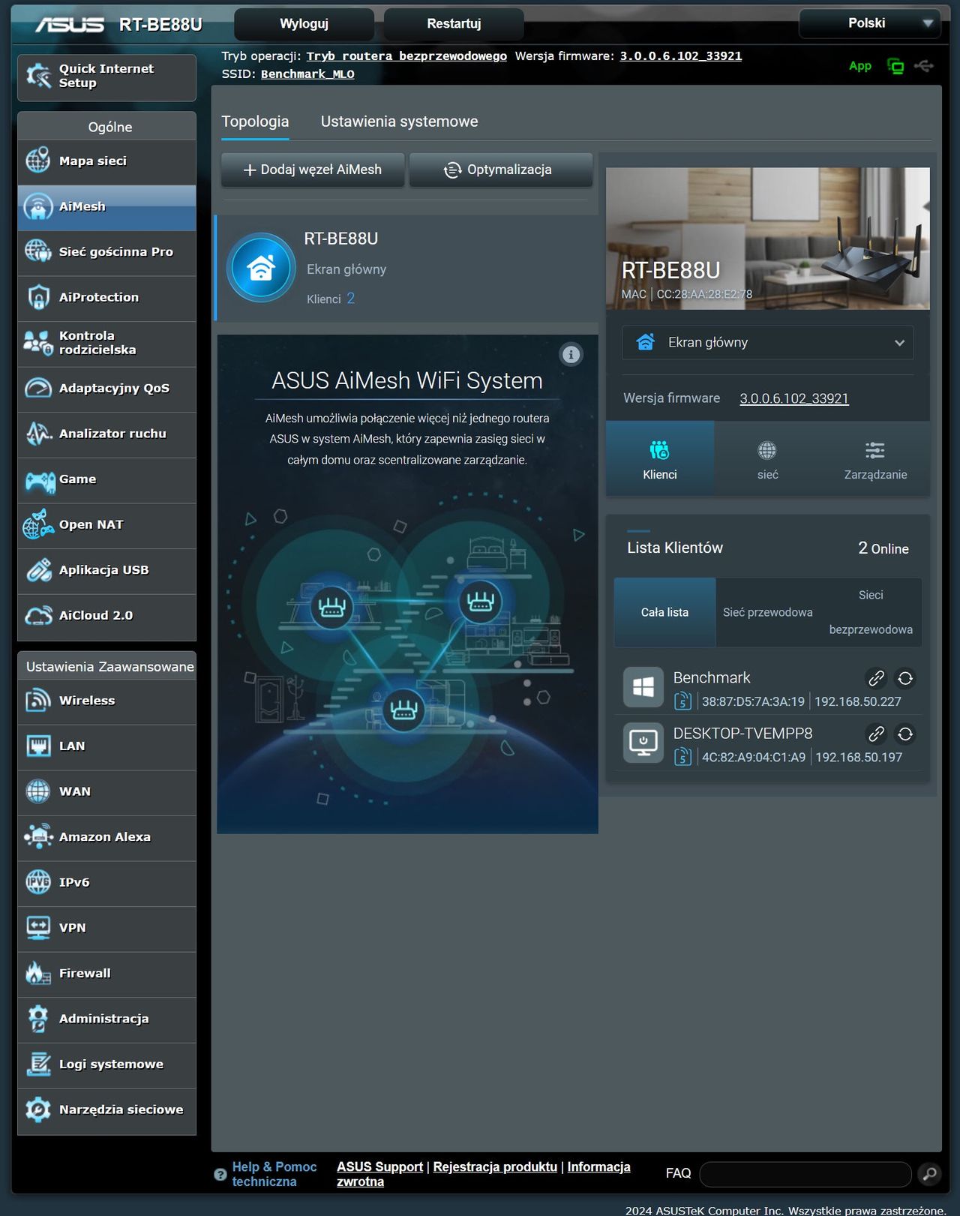Screen dimensions: 960x1216
Task: Click the FAQ search input field
Action: point(805,1174)
